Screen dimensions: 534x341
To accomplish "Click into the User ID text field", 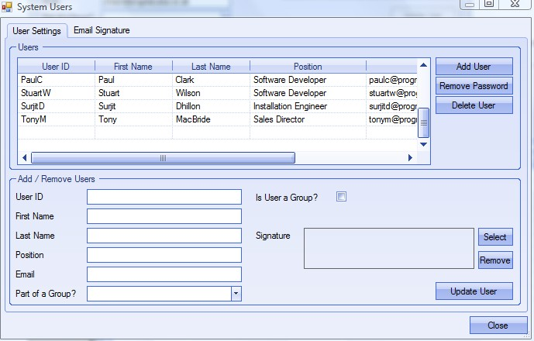I will 164,197.
